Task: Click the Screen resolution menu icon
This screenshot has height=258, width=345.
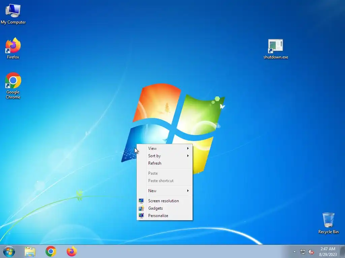Action: coord(141,201)
